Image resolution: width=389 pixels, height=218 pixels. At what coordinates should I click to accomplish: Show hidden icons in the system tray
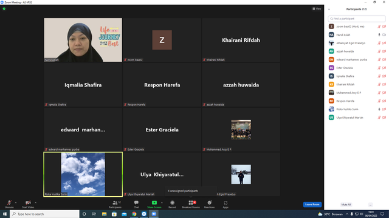click(x=347, y=214)
